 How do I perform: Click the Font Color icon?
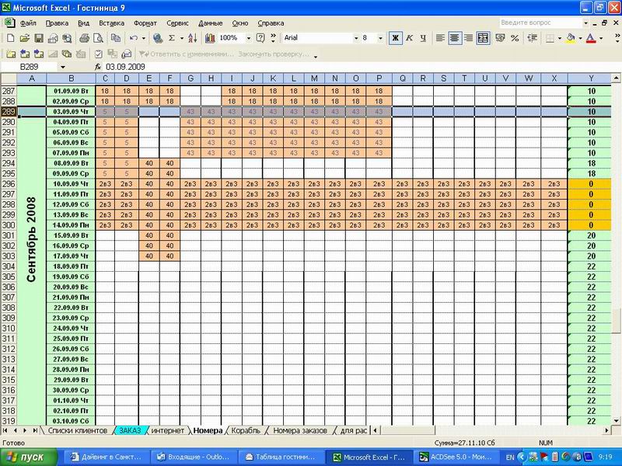(590, 37)
